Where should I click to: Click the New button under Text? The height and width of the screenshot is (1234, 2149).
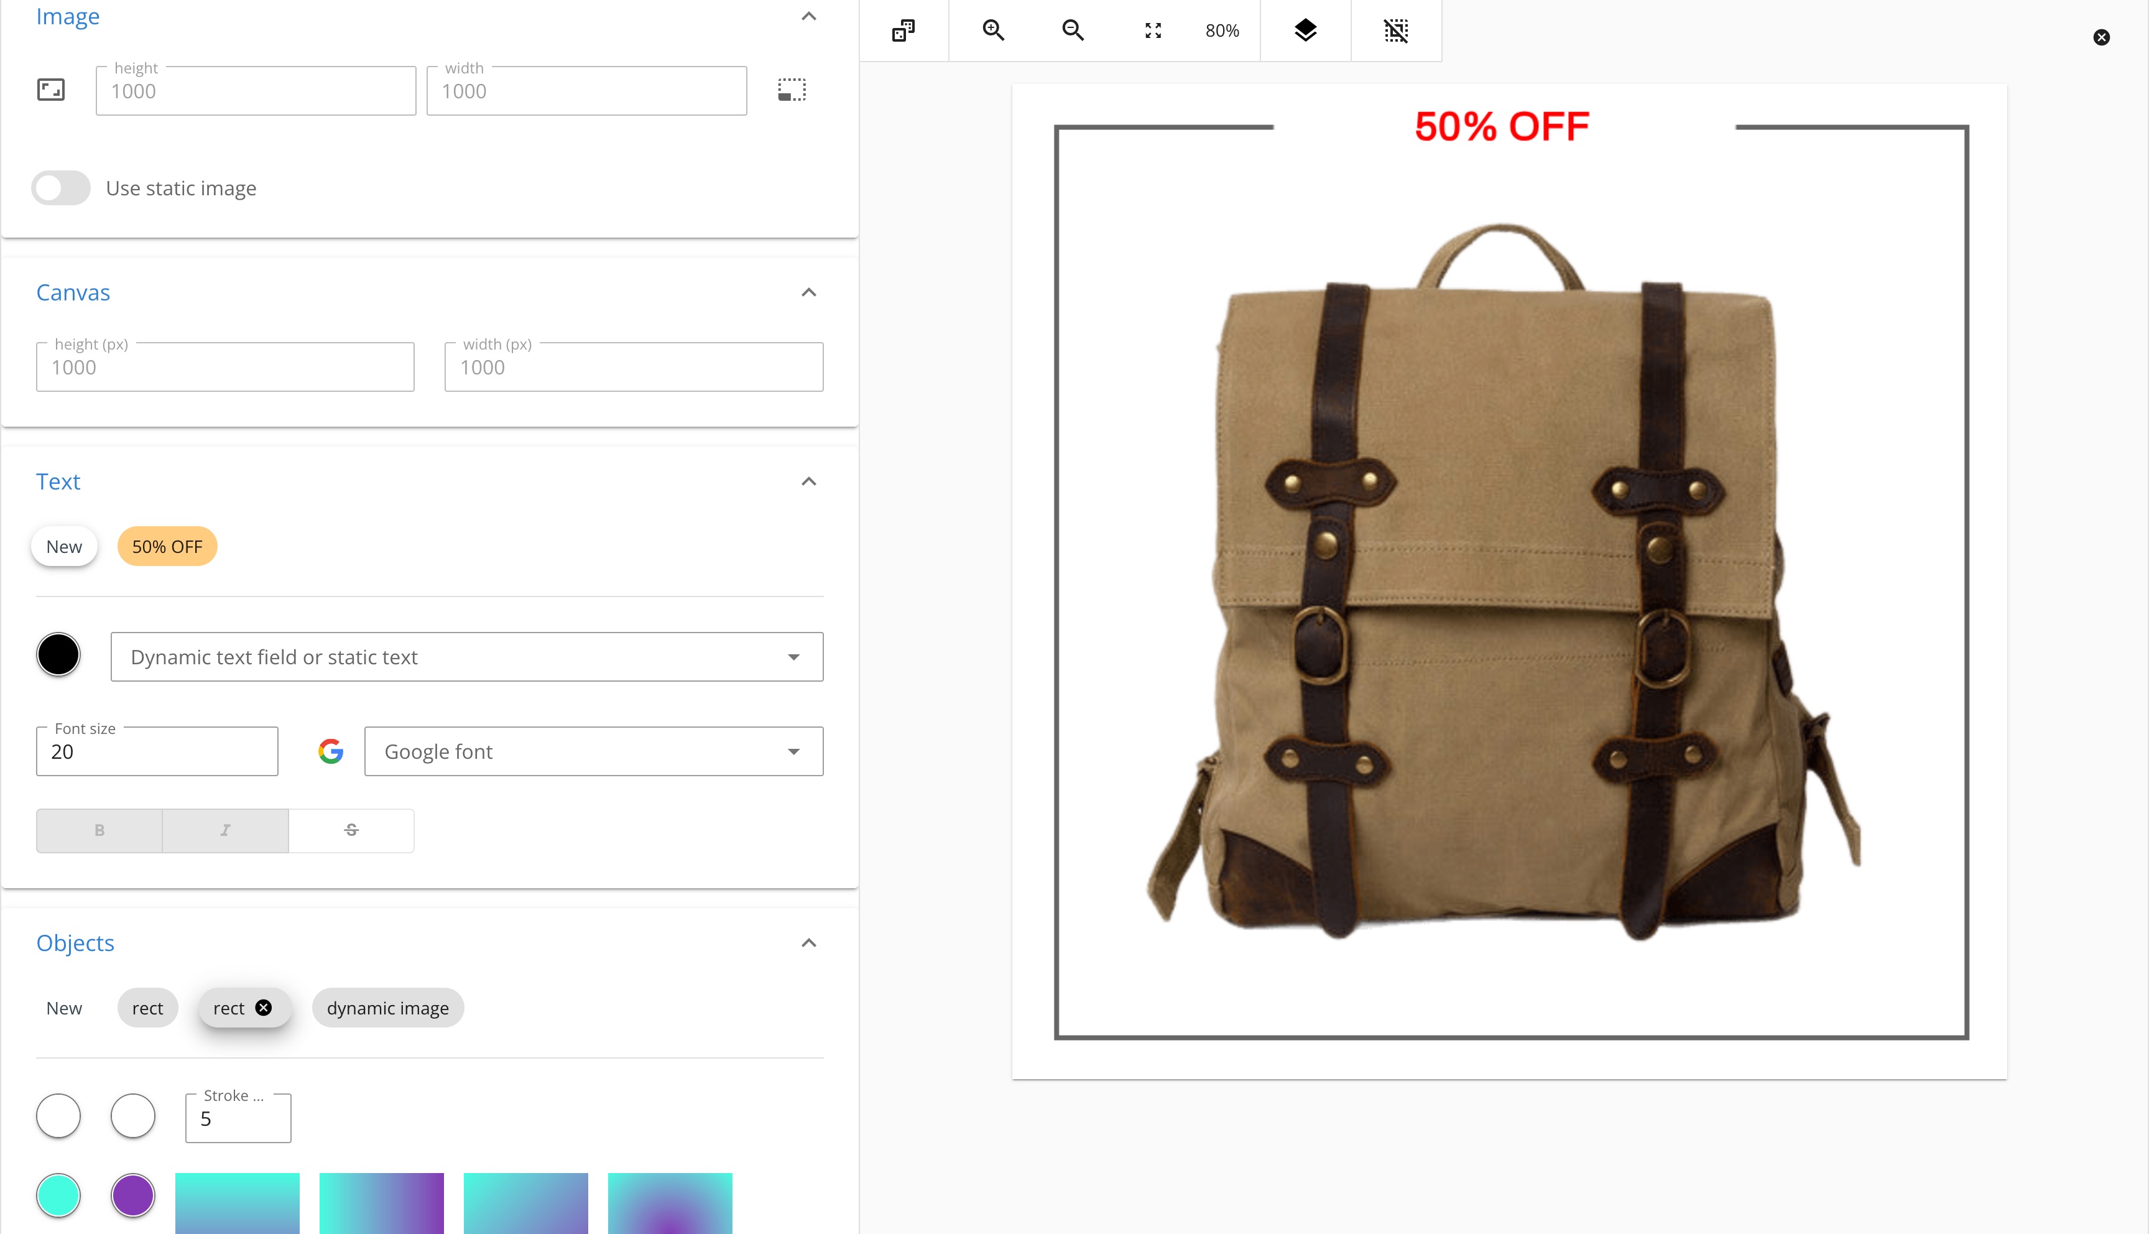(x=65, y=546)
